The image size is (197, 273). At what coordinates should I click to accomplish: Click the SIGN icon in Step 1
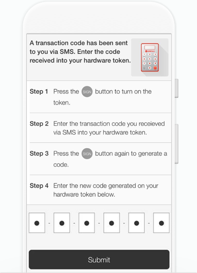(x=87, y=92)
